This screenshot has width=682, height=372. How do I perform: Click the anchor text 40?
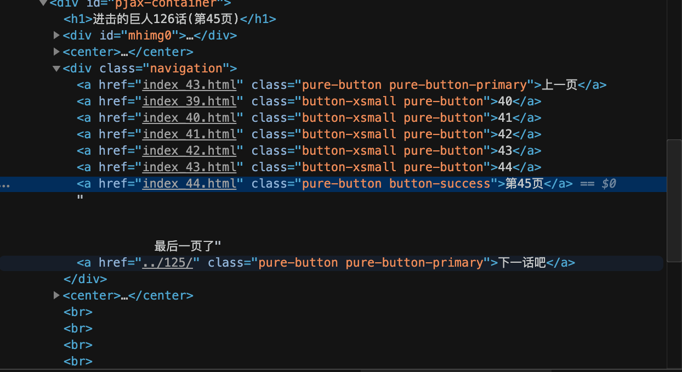click(x=505, y=102)
